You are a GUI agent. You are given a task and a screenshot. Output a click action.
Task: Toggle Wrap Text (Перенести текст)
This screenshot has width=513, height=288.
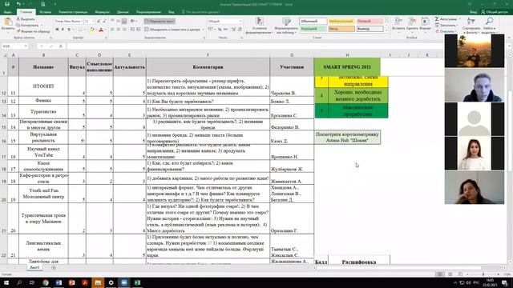(x=160, y=22)
